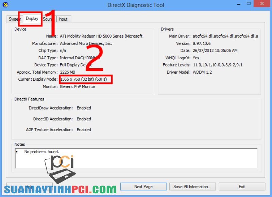Screen dimensions: 272x197
Task: Click the 'Feature Levels:' label
Action: (x=176, y=65)
